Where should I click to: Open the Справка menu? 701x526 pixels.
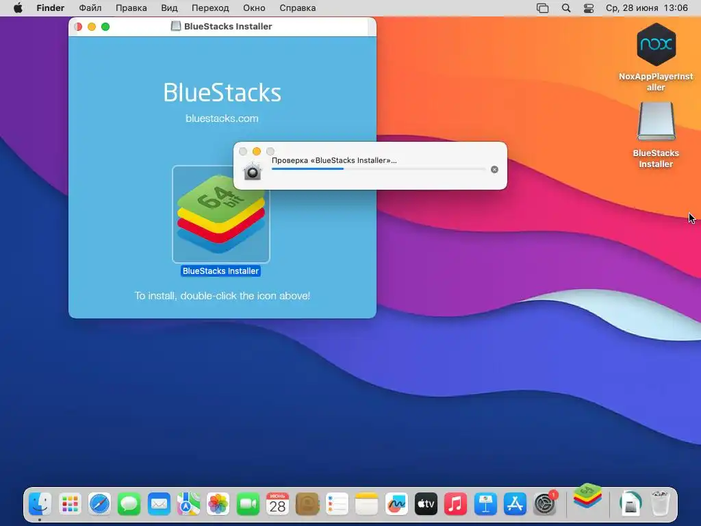(x=298, y=8)
